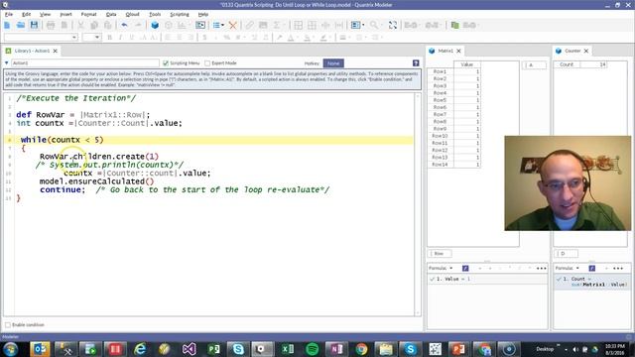
Task: Click the Redo arrow icon
Action: tap(138, 25)
